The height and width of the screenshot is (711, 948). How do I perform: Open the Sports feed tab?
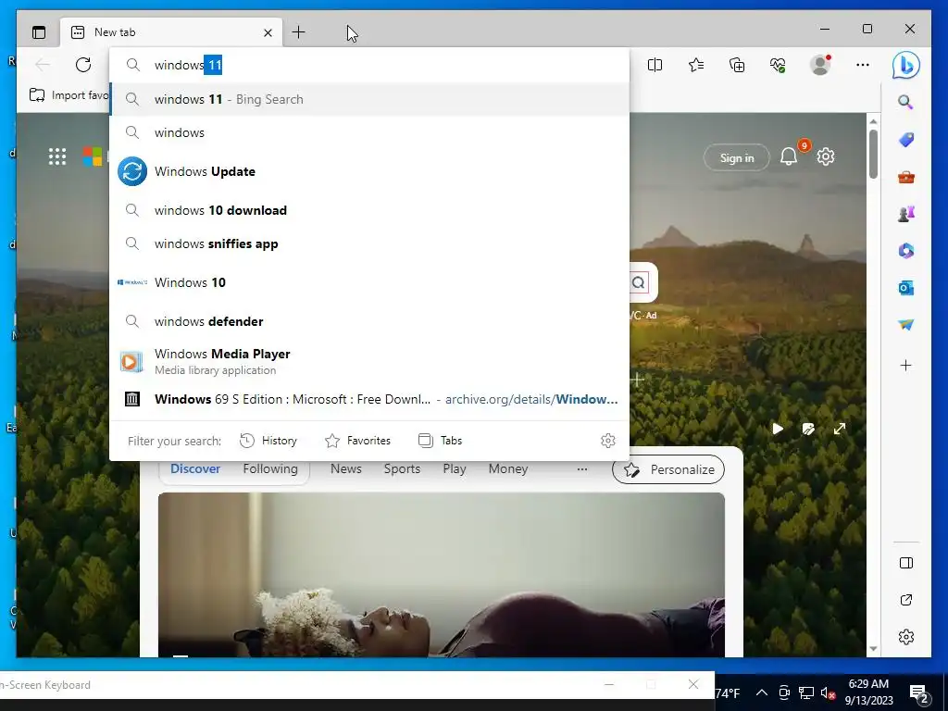[402, 468]
